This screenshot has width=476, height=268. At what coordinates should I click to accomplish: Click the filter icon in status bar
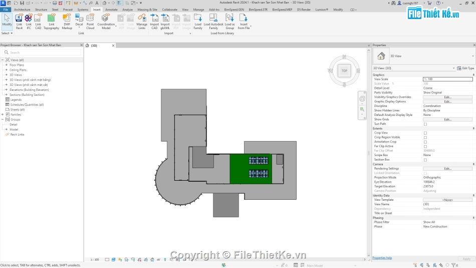pyautogui.click(x=454, y=265)
